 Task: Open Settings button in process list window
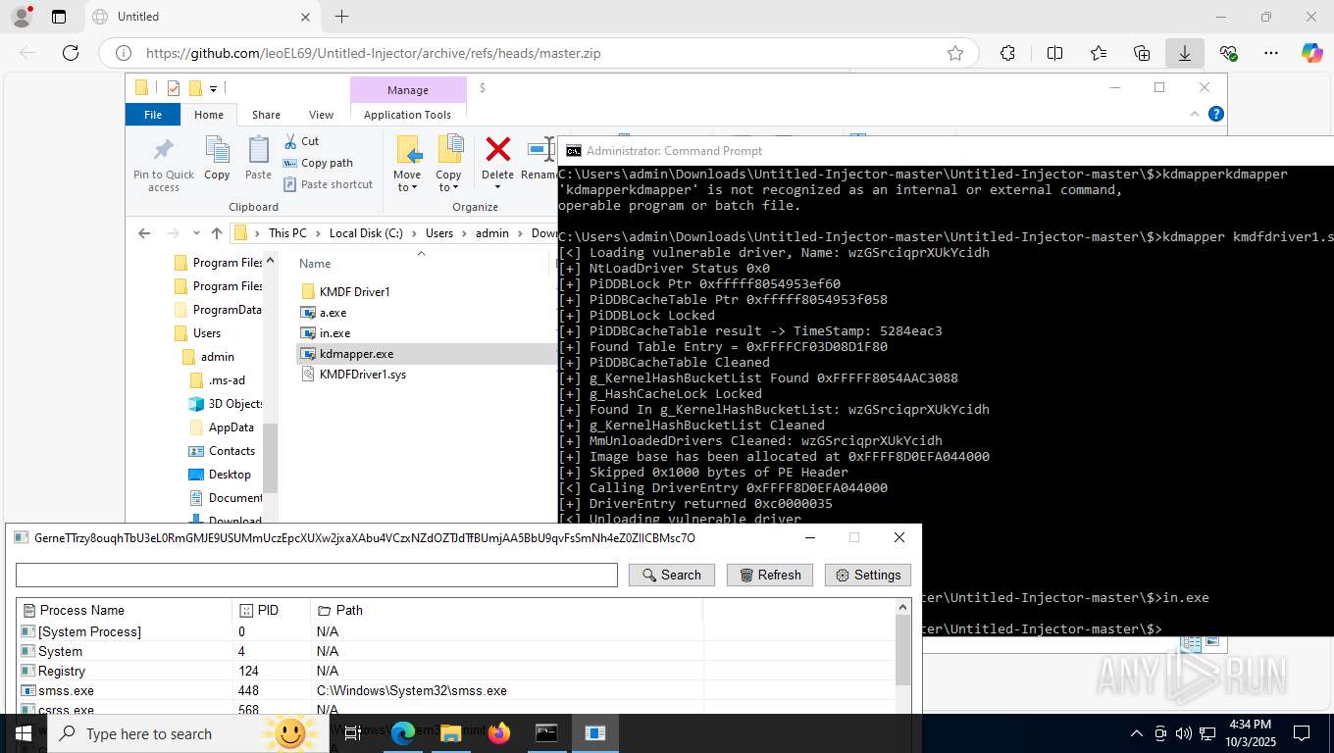coord(868,575)
